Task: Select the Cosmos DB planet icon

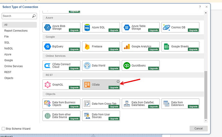Action: pyautogui.click(x=166, y=27)
